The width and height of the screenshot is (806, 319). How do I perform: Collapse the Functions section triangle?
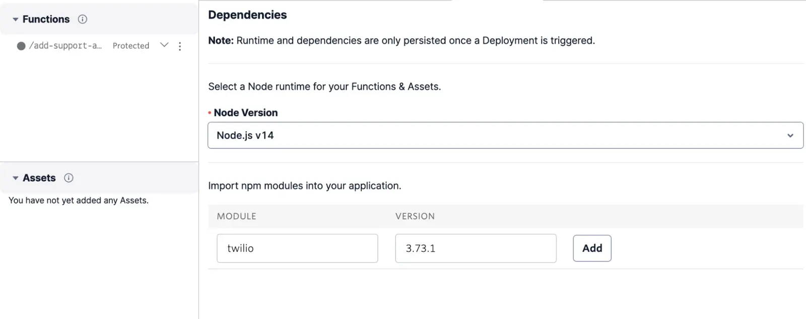pos(16,19)
